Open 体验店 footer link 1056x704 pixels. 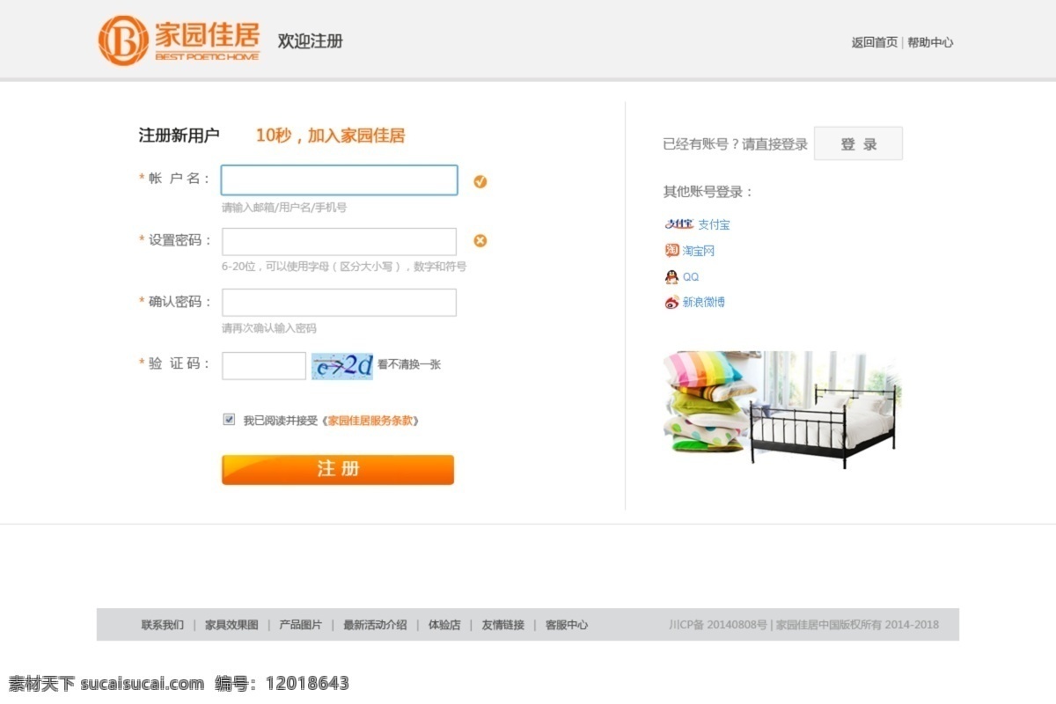[x=444, y=625]
